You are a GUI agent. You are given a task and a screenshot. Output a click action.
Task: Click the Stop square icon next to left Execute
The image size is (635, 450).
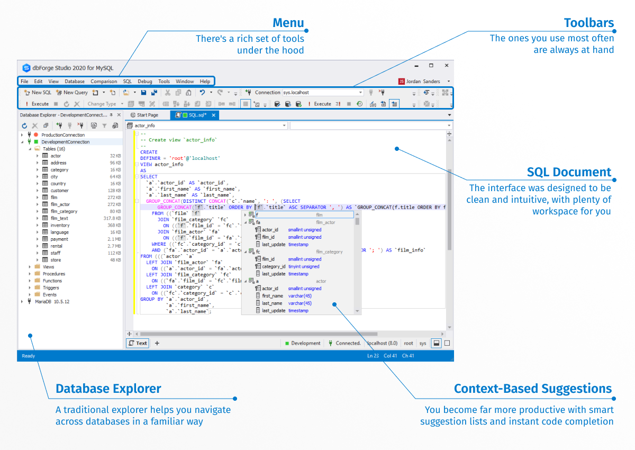coord(56,104)
